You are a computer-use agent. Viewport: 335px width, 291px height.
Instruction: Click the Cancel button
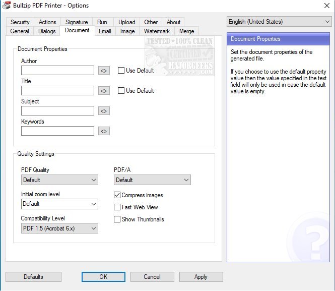point(152,277)
